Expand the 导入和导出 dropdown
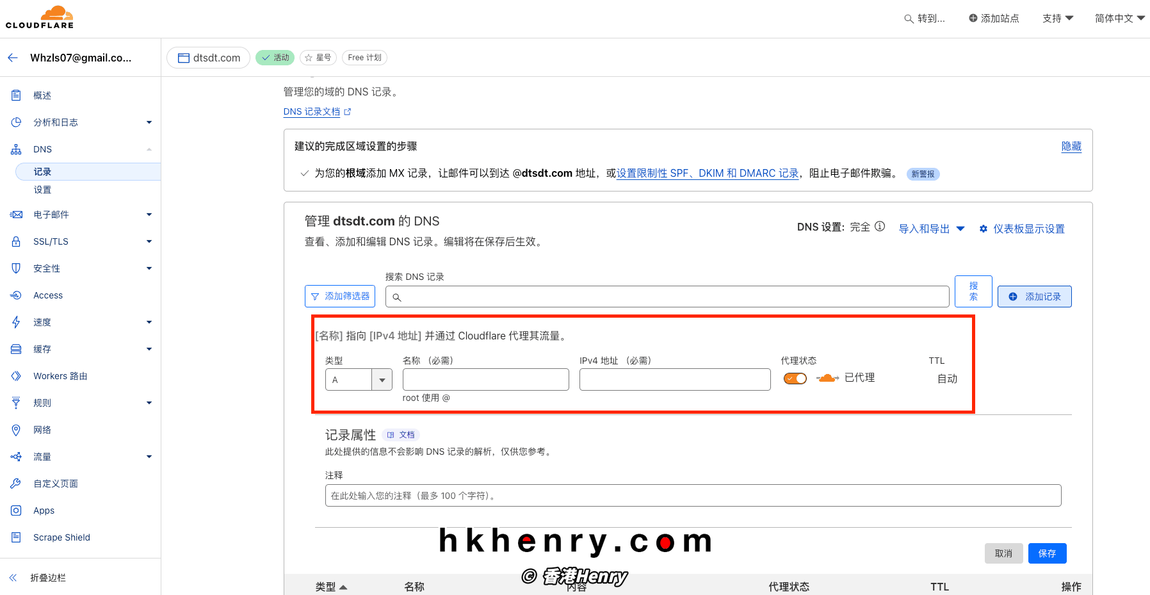The image size is (1150, 595). [x=931, y=229]
